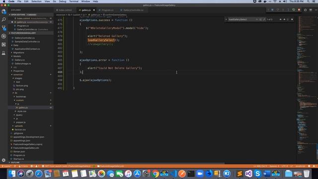This screenshot has height=179, width=318.
Task: Stop the debug session
Action: click(299, 10)
